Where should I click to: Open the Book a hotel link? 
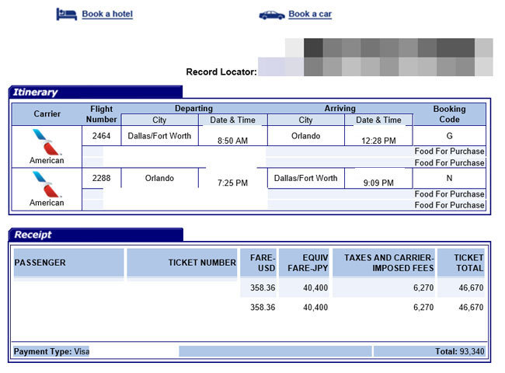pos(107,14)
